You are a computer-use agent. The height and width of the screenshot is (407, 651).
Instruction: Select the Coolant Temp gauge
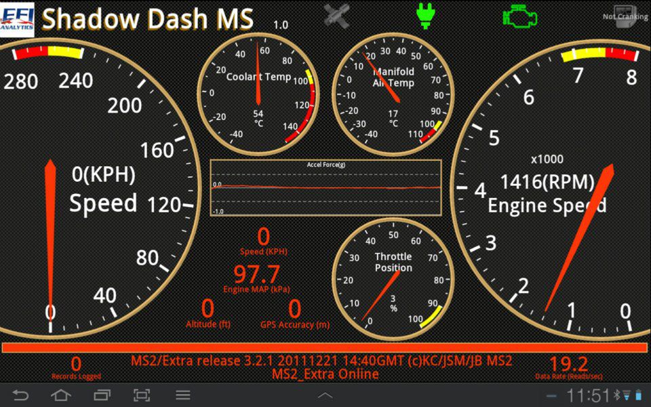[258, 94]
